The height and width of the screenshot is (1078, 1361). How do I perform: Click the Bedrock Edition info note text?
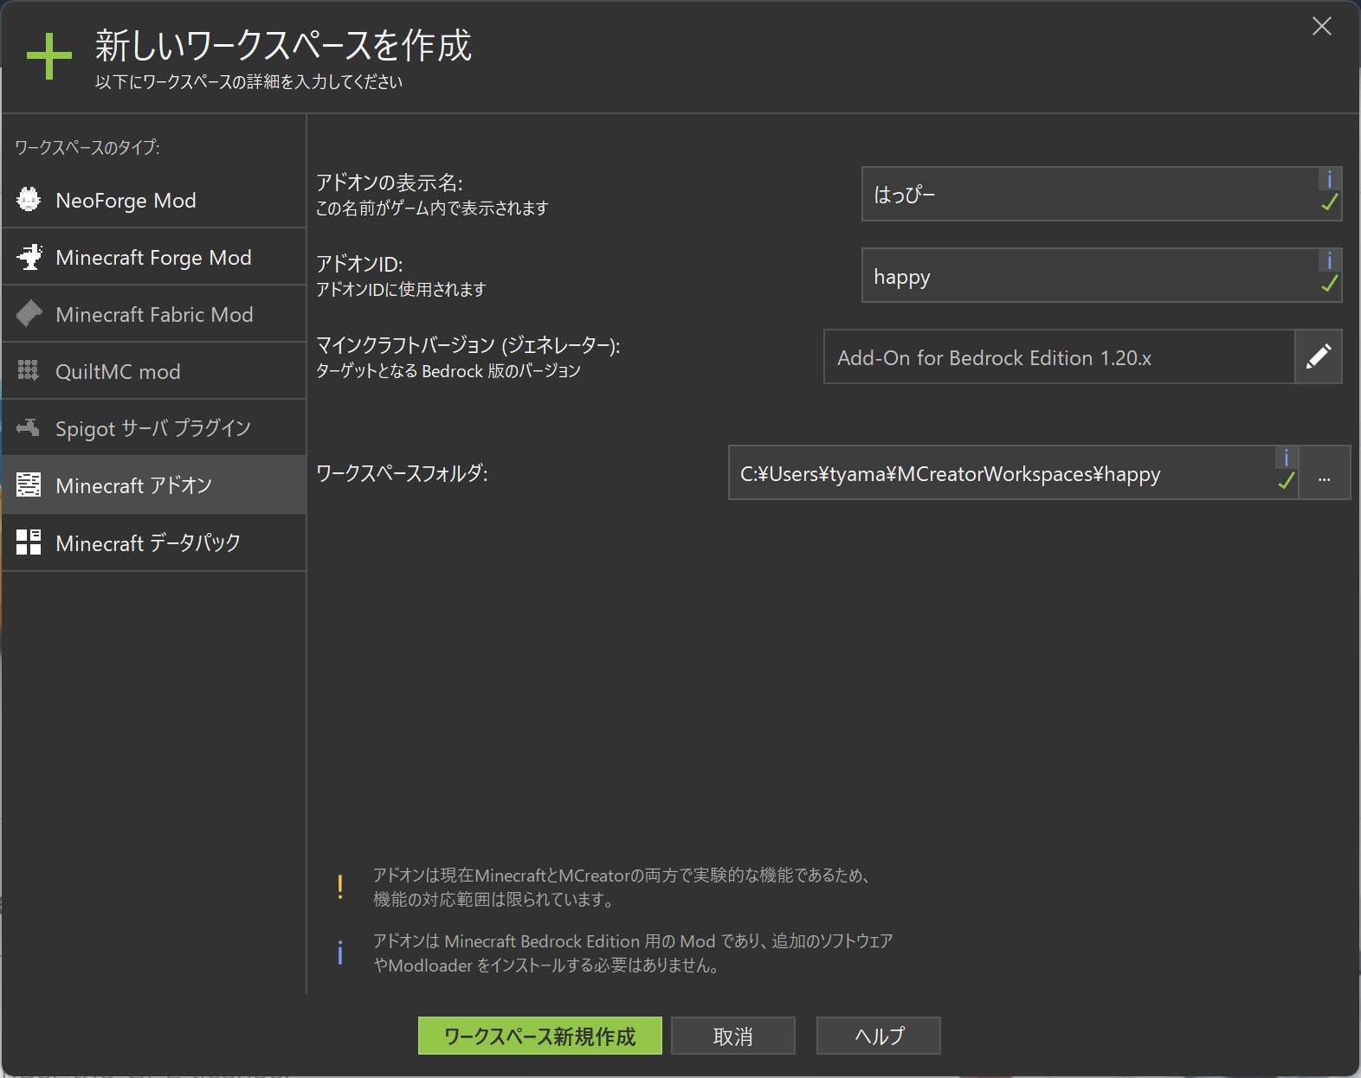633,953
